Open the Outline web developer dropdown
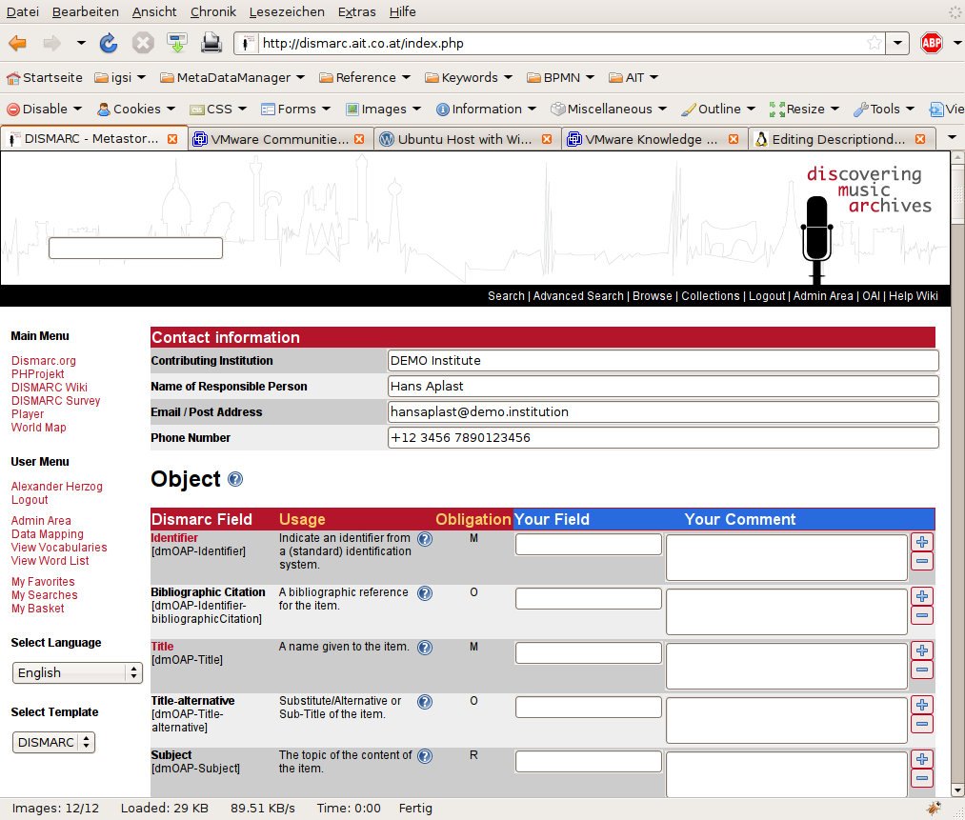965x820 pixels. (718, 109)
